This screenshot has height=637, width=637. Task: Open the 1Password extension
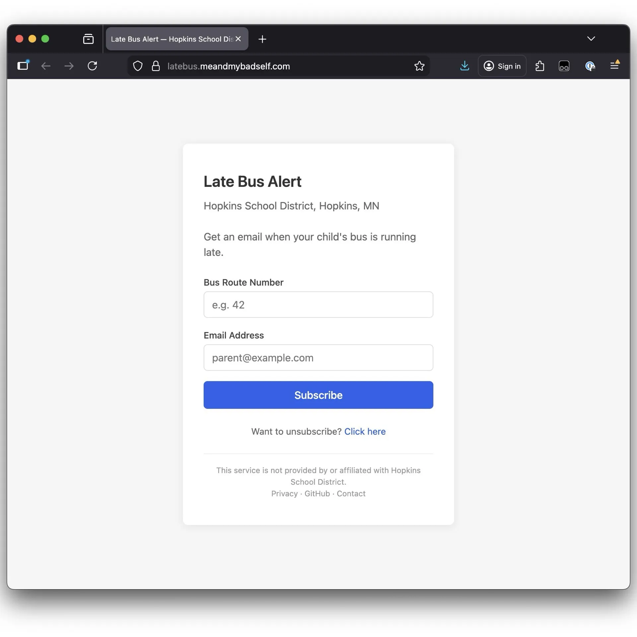pos(591,66)
